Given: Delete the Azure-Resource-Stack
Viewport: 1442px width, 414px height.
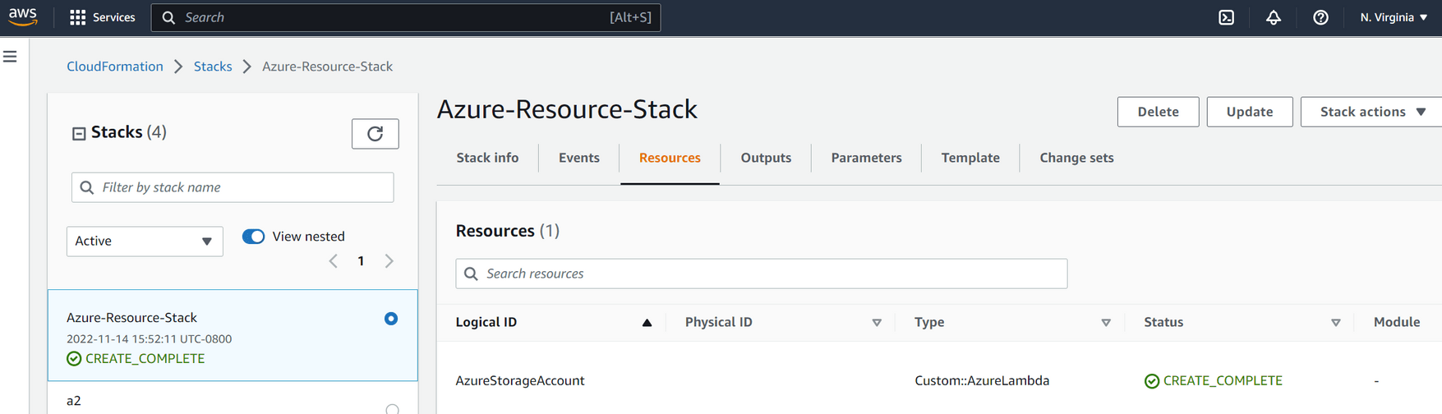Looking at the screenshot, I should [x=1158, y=112].
